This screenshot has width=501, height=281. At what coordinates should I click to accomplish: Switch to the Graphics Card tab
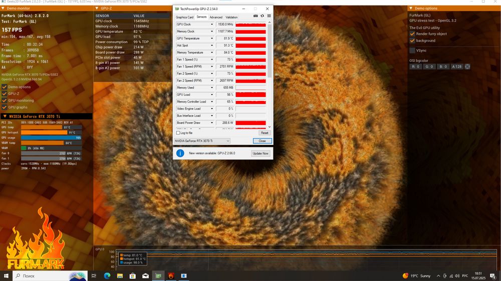(184, 17)
